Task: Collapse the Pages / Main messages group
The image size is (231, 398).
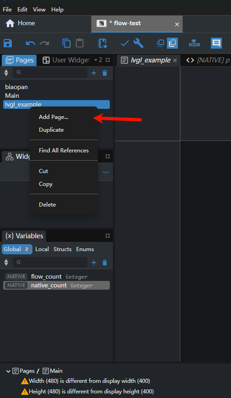Action: point(8,371)
